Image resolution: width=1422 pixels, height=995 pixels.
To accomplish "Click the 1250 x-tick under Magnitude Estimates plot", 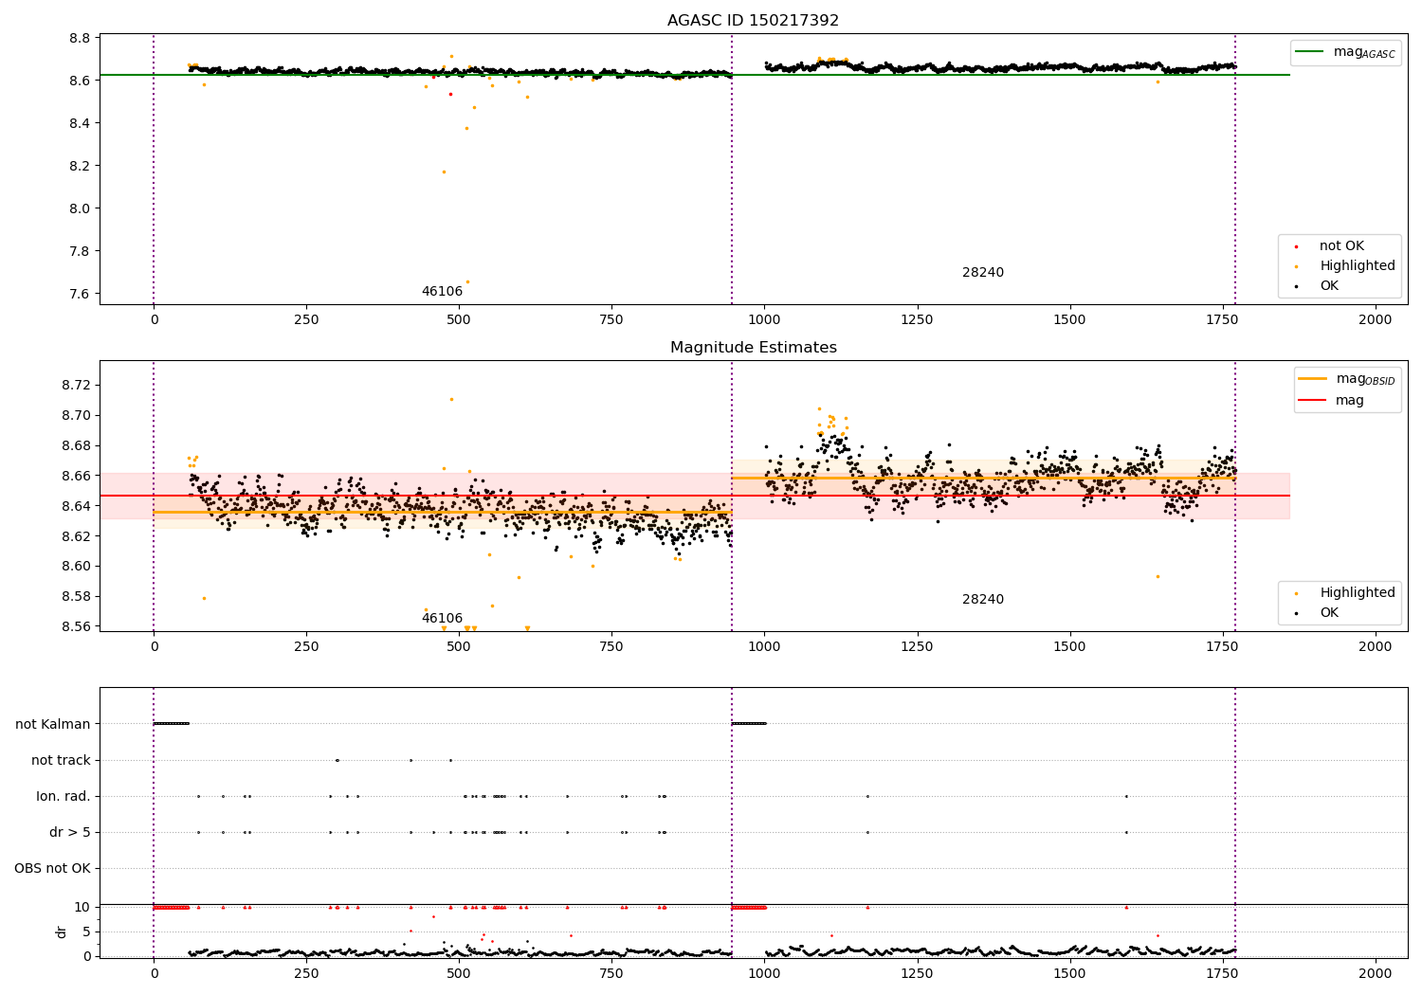I will pyautogui.click(x=917, y=647).
